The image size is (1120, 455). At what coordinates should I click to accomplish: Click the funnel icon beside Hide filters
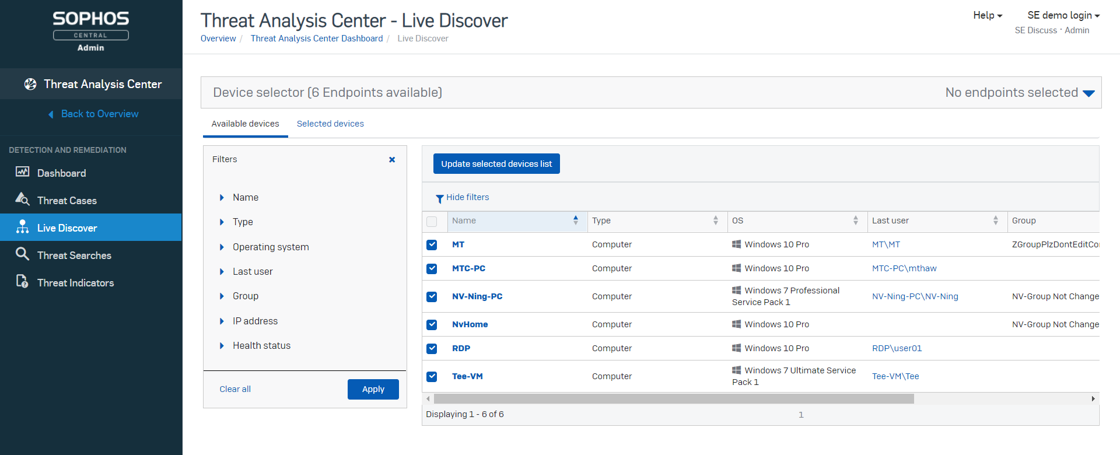point(439,198)
